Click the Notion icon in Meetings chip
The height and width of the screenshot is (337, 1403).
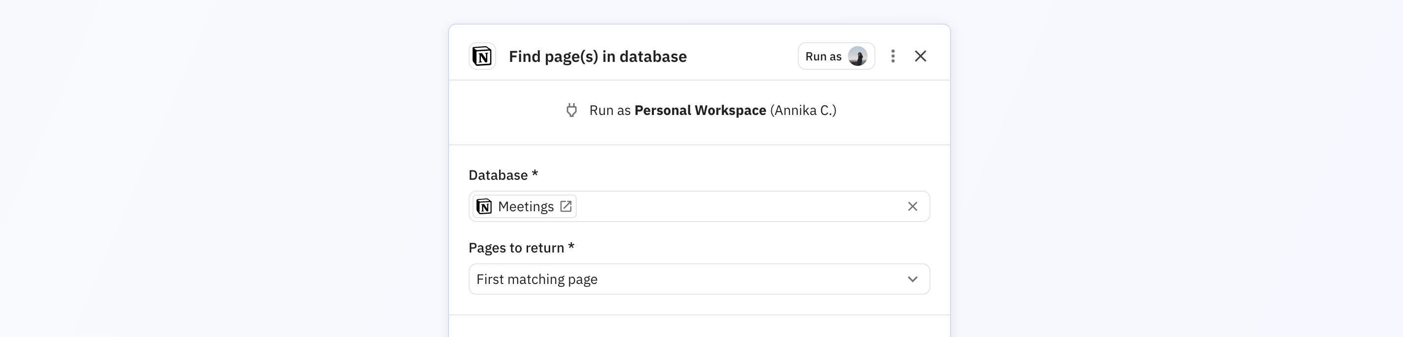click(x=484, y=206)
